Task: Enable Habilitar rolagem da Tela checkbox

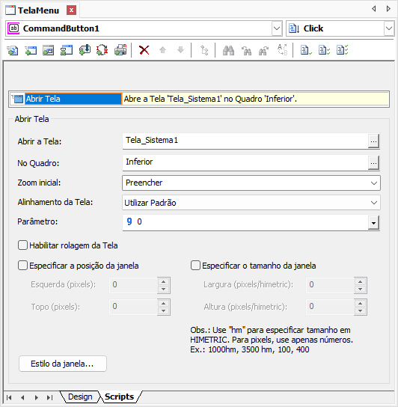Action: coord(23,245)
